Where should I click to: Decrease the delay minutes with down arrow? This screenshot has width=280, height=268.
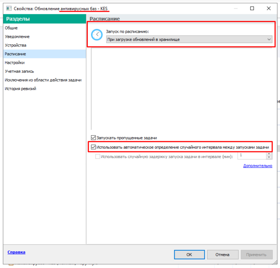coord(269,157)
